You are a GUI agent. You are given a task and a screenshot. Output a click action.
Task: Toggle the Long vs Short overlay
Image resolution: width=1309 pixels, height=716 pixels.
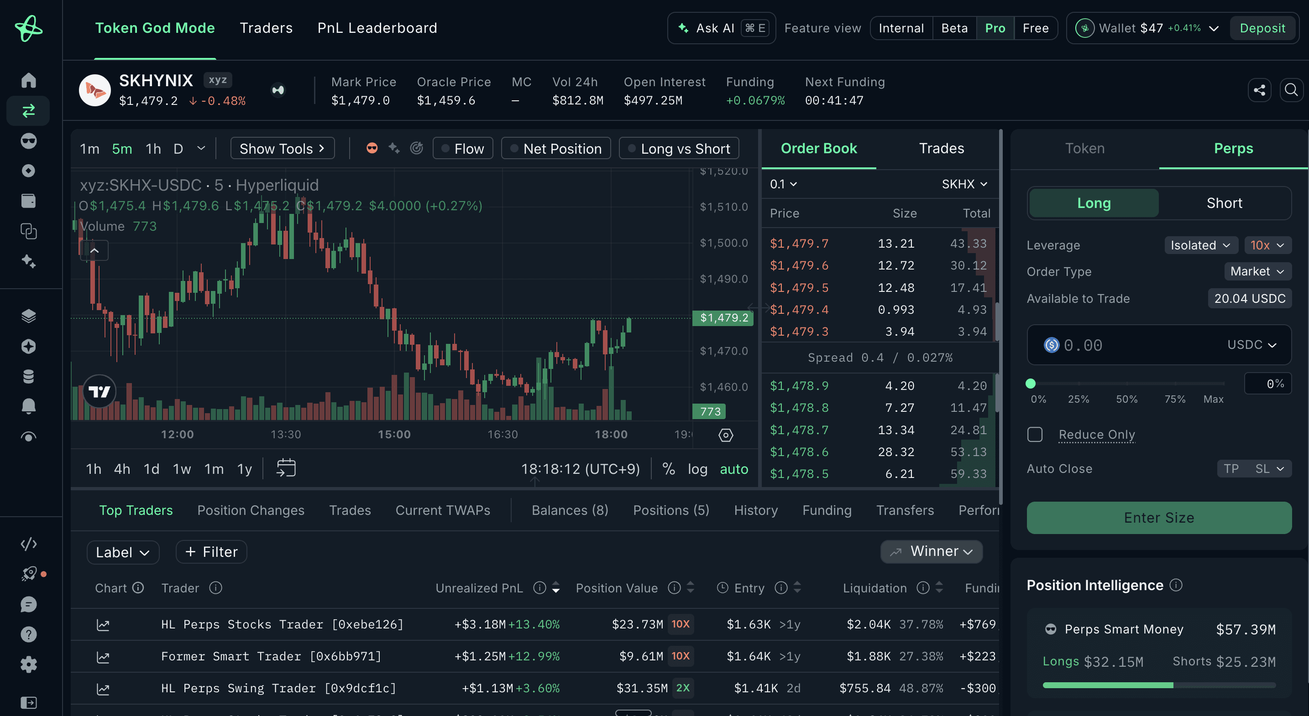679,148
